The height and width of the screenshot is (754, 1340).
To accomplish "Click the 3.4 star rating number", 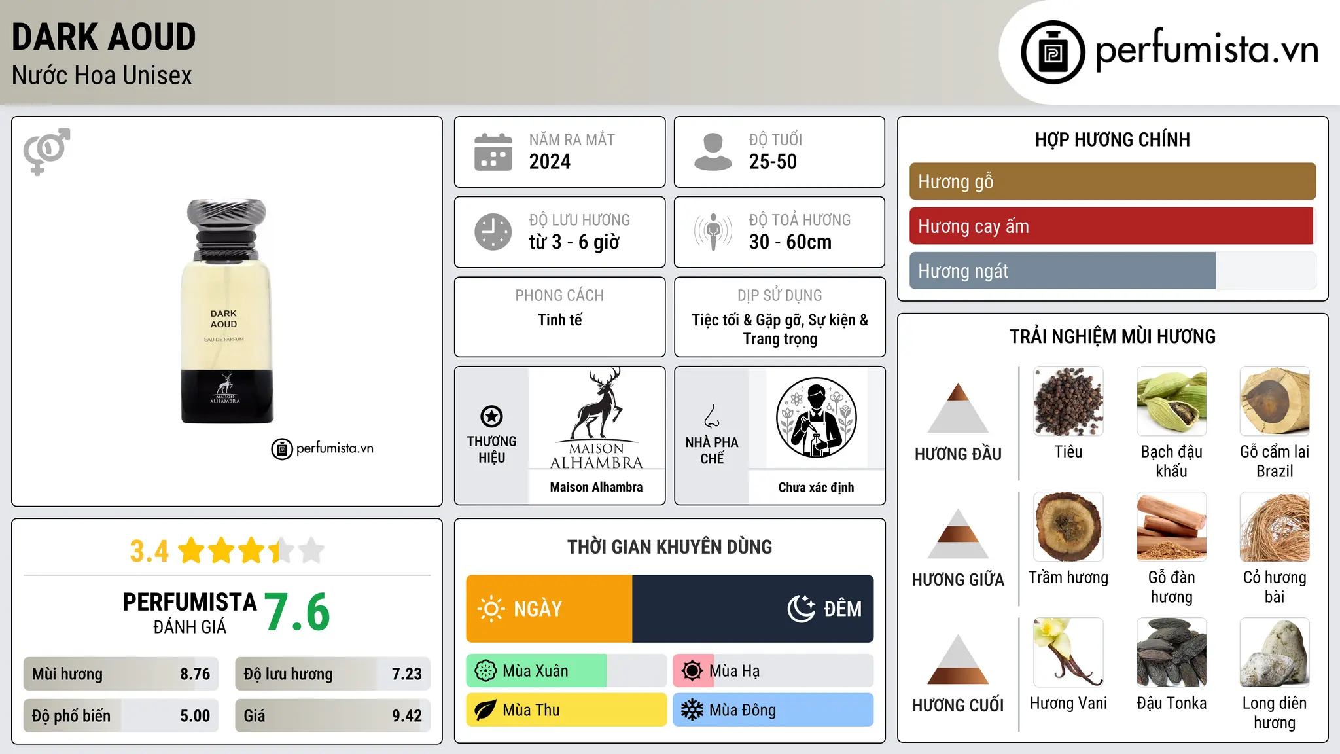I will [149, 551].
